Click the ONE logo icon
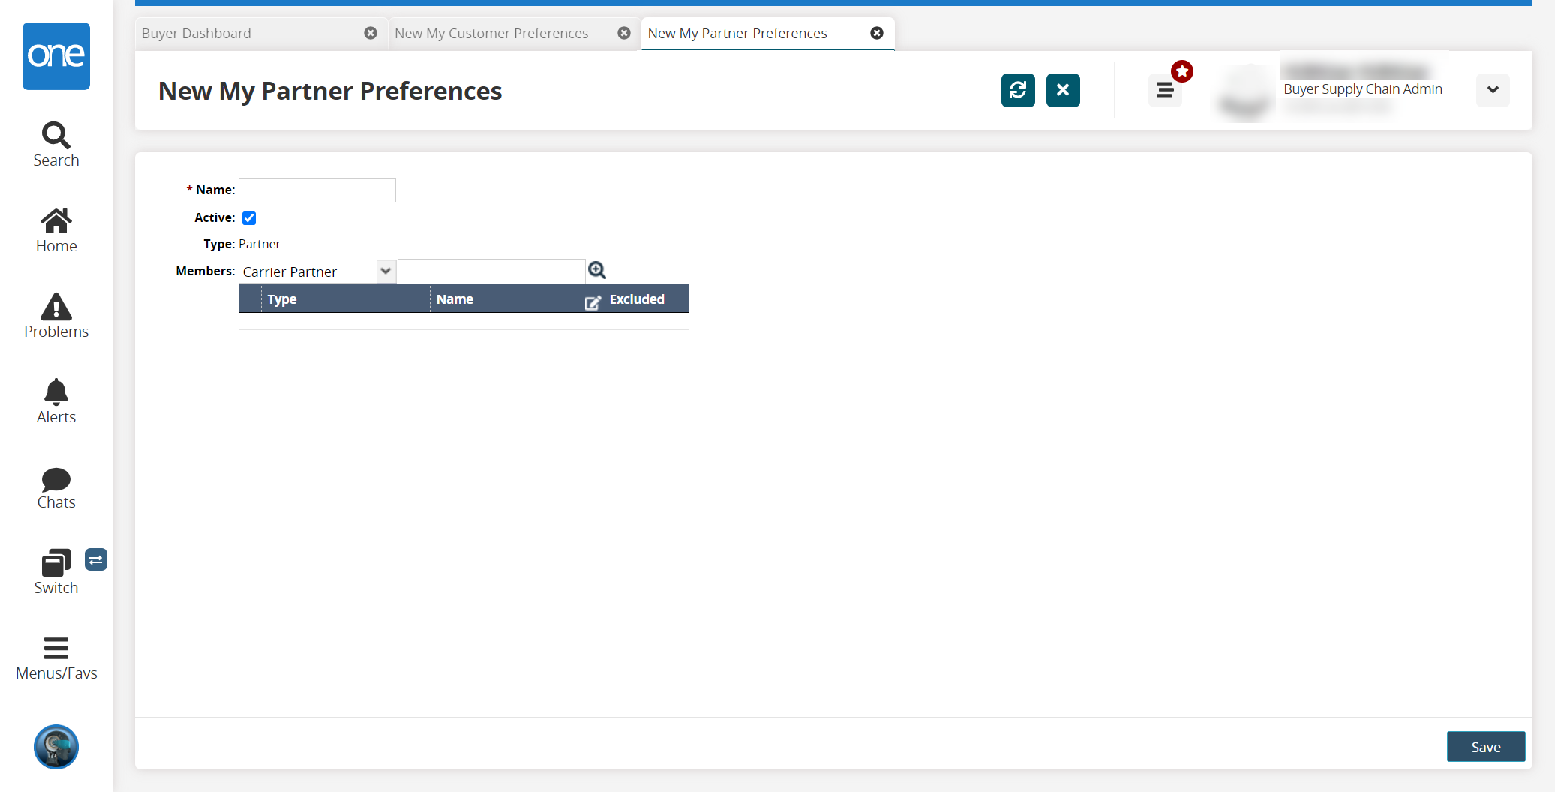This screenshot has width=1555, height=792. tap(56, 56)
